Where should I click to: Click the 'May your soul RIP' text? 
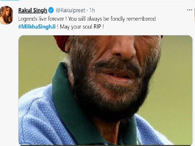(82, 27)
